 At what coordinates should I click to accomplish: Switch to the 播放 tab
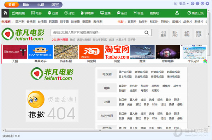pos(26,5)
